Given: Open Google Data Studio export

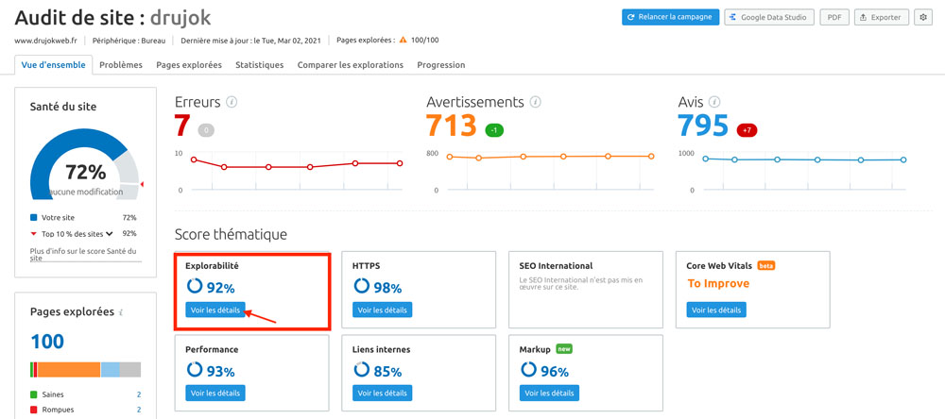Looking at the screenshot, I should 769,17.
